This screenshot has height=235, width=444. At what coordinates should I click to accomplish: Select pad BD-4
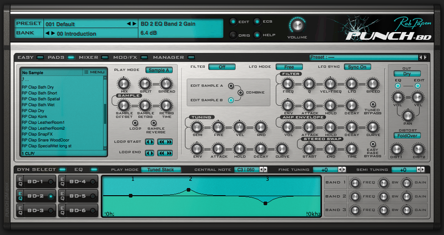coord(81,182)
